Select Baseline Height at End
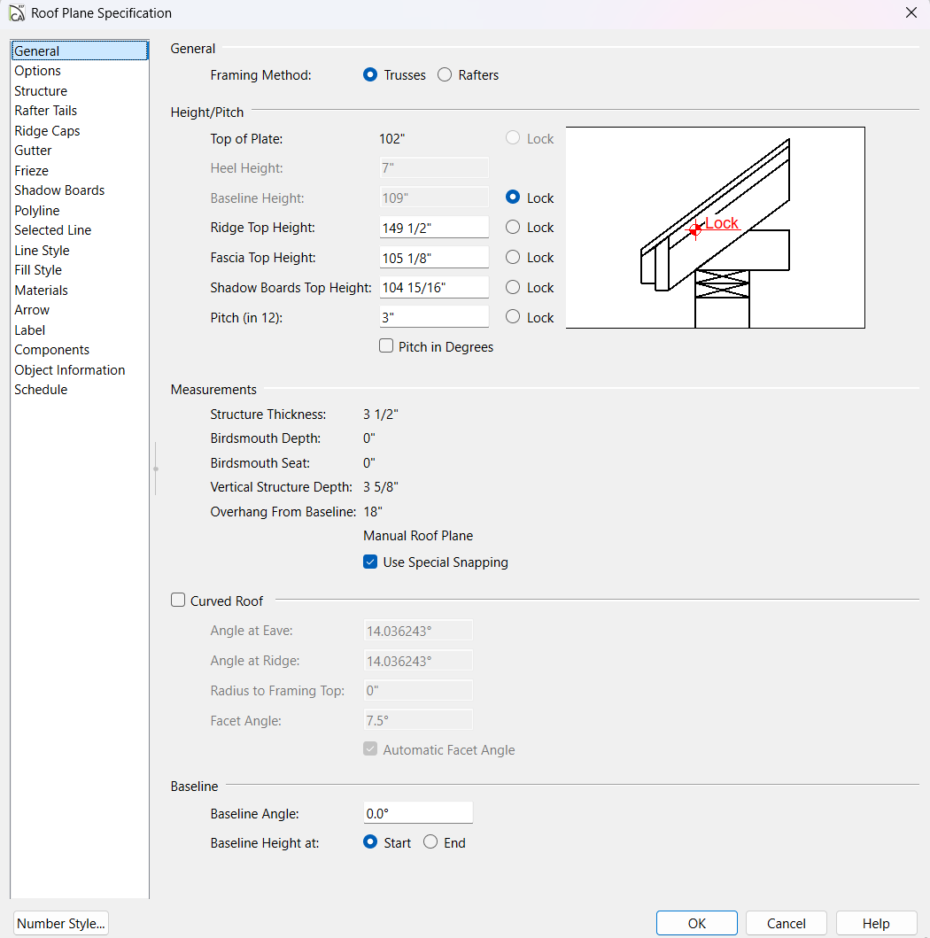This screenshot has height=938, width=930. (430, 842)
